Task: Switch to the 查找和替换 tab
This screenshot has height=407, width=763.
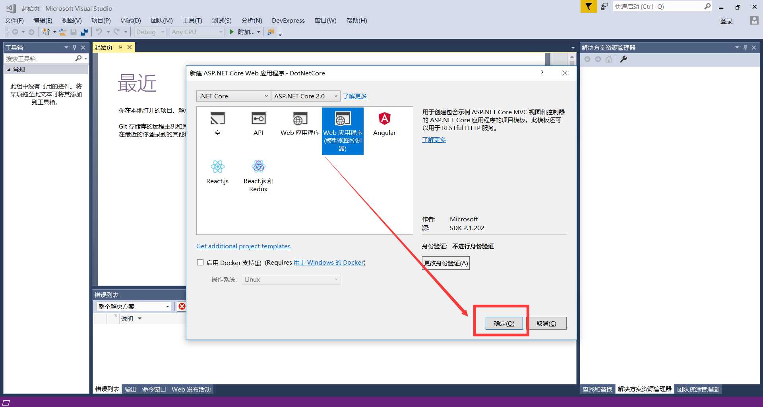Action: (x=597, y=389)
